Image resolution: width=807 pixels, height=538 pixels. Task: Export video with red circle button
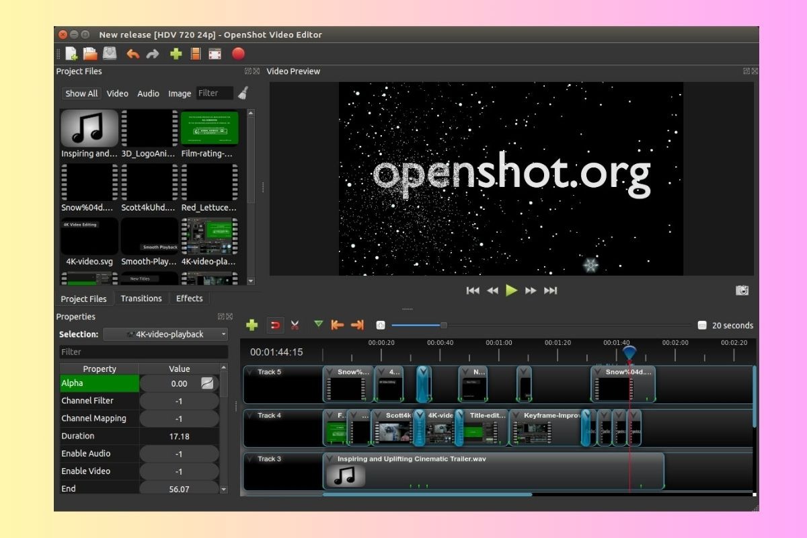pyautogui.click(x=238, y=54)
